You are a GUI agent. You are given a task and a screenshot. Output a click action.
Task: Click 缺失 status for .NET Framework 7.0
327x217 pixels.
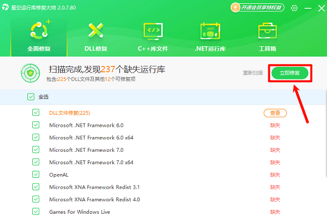point(275,150)
